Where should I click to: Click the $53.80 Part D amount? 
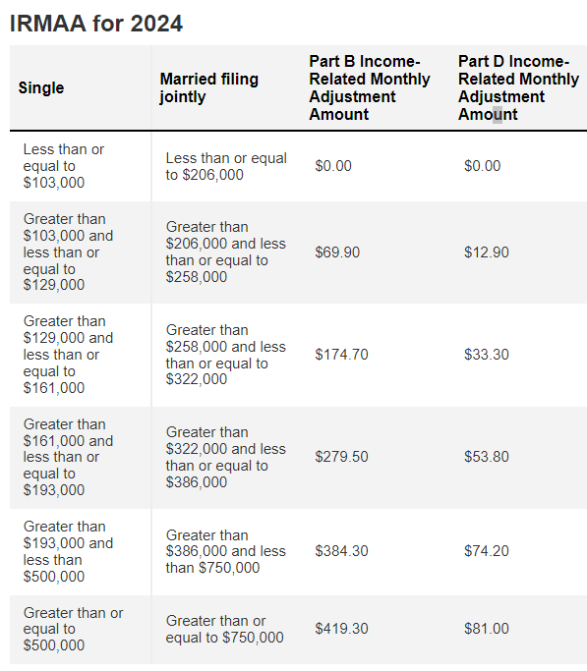pos(487,457)
